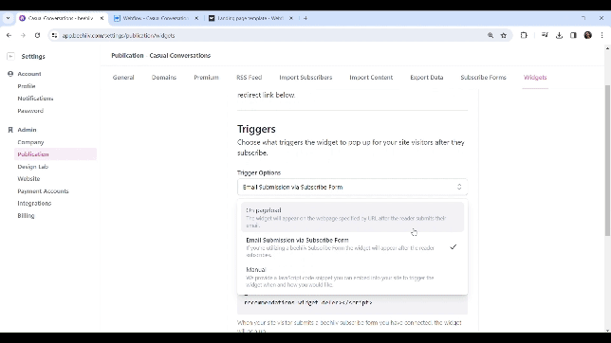Open Password settings in sidebar
611x343 pixels.
pos(30,111)
